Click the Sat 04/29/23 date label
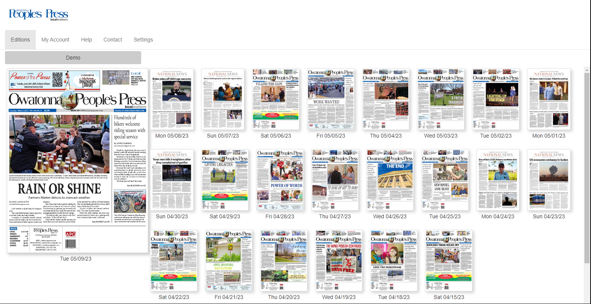Image resolution: width=591 pixels, height=304 pixels. click(225, 216)
